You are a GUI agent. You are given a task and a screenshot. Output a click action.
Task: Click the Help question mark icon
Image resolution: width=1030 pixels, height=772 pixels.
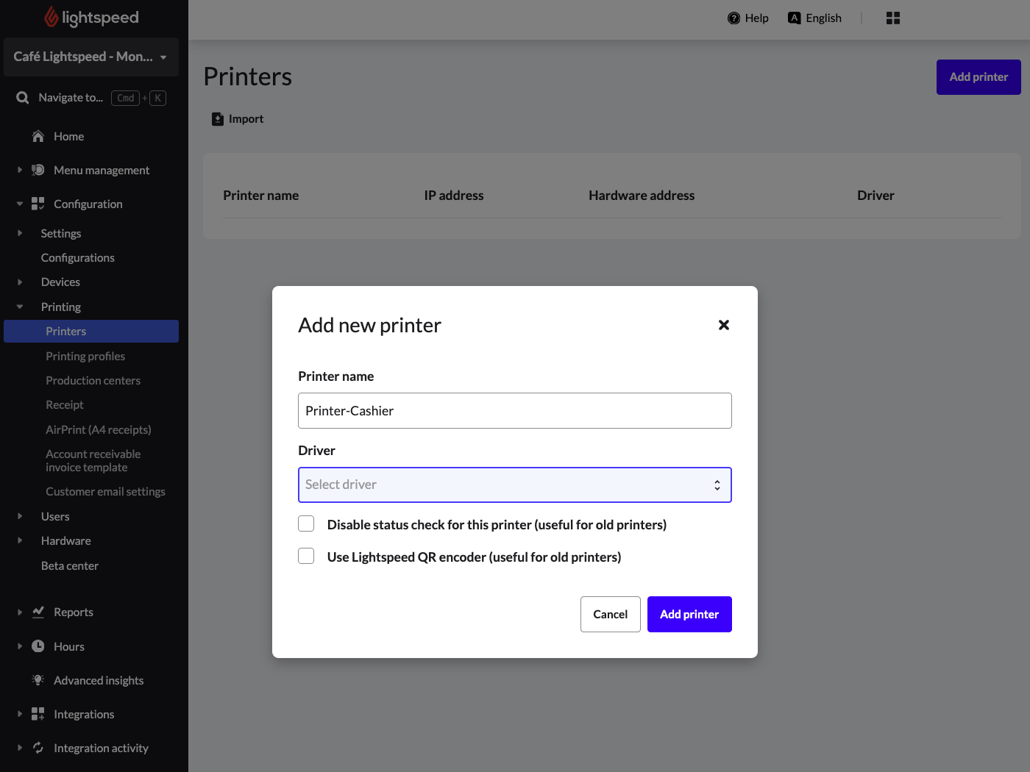(734, 18)
